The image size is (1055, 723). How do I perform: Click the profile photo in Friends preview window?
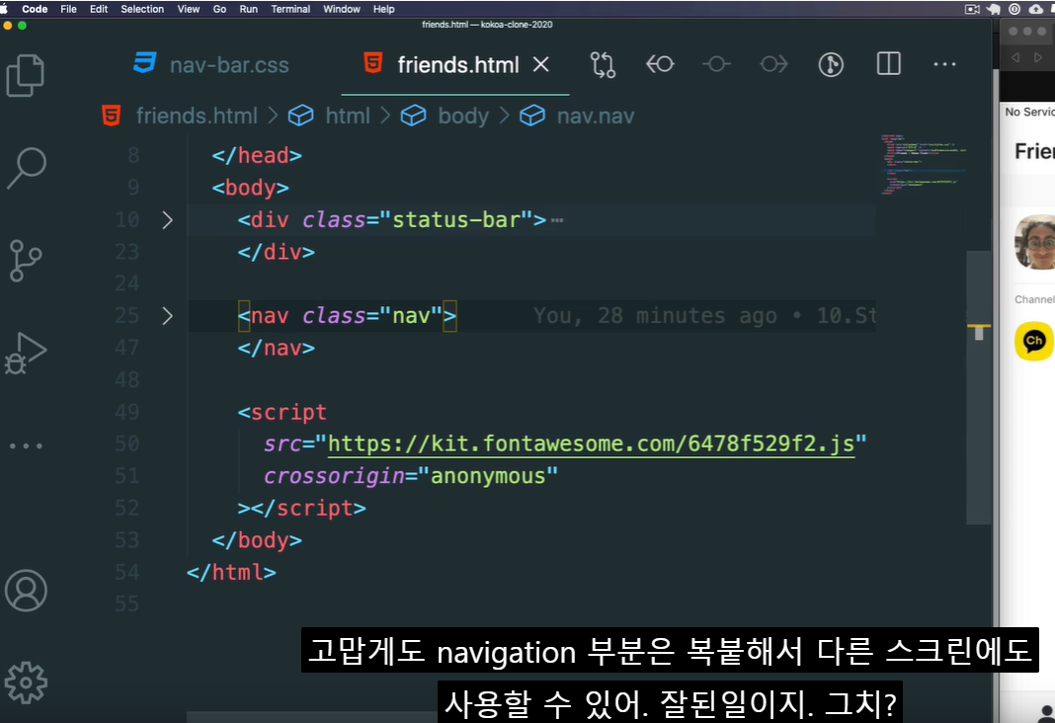point(1036,242)
